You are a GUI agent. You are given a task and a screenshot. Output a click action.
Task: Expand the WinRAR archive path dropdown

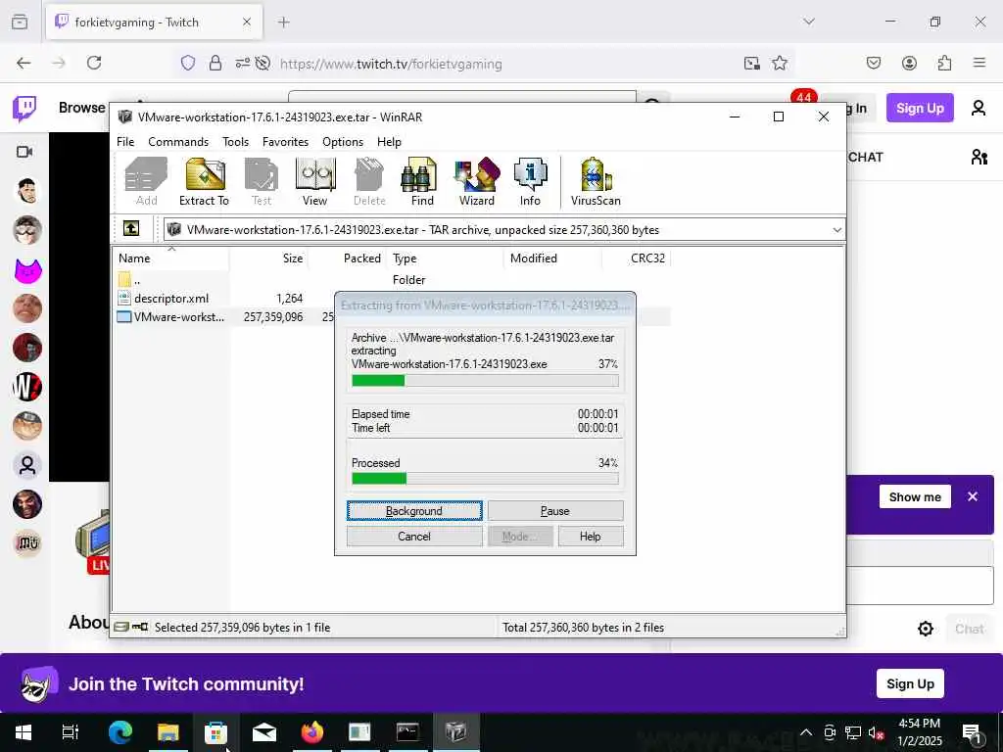836,229
